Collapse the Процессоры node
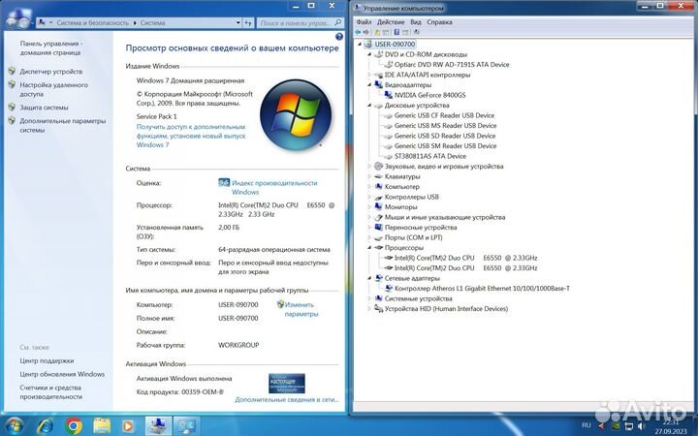 (x=369, y=247)
